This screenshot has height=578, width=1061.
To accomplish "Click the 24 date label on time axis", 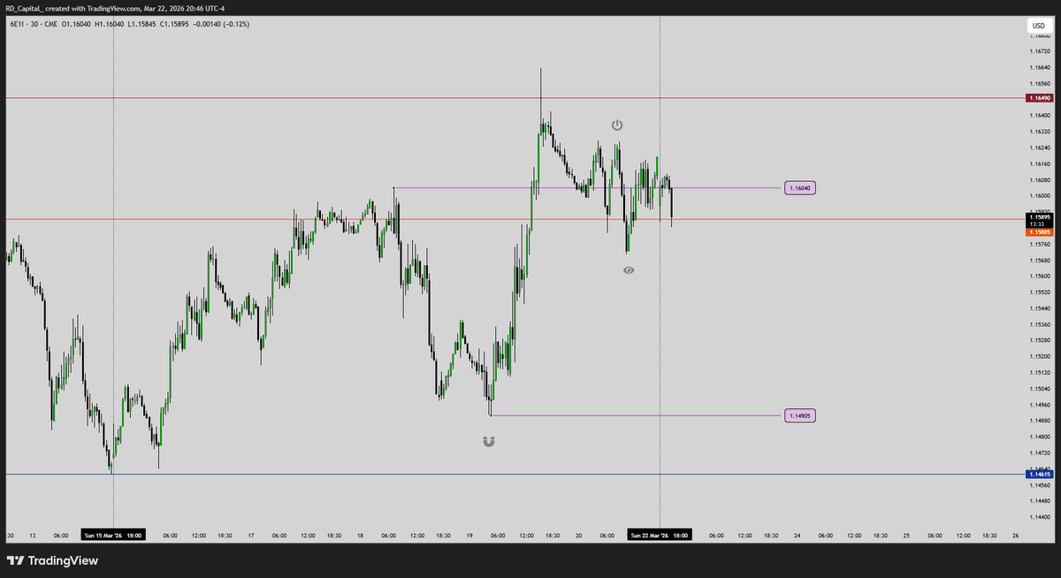I will pyautogui.click(x=798, y=535).
